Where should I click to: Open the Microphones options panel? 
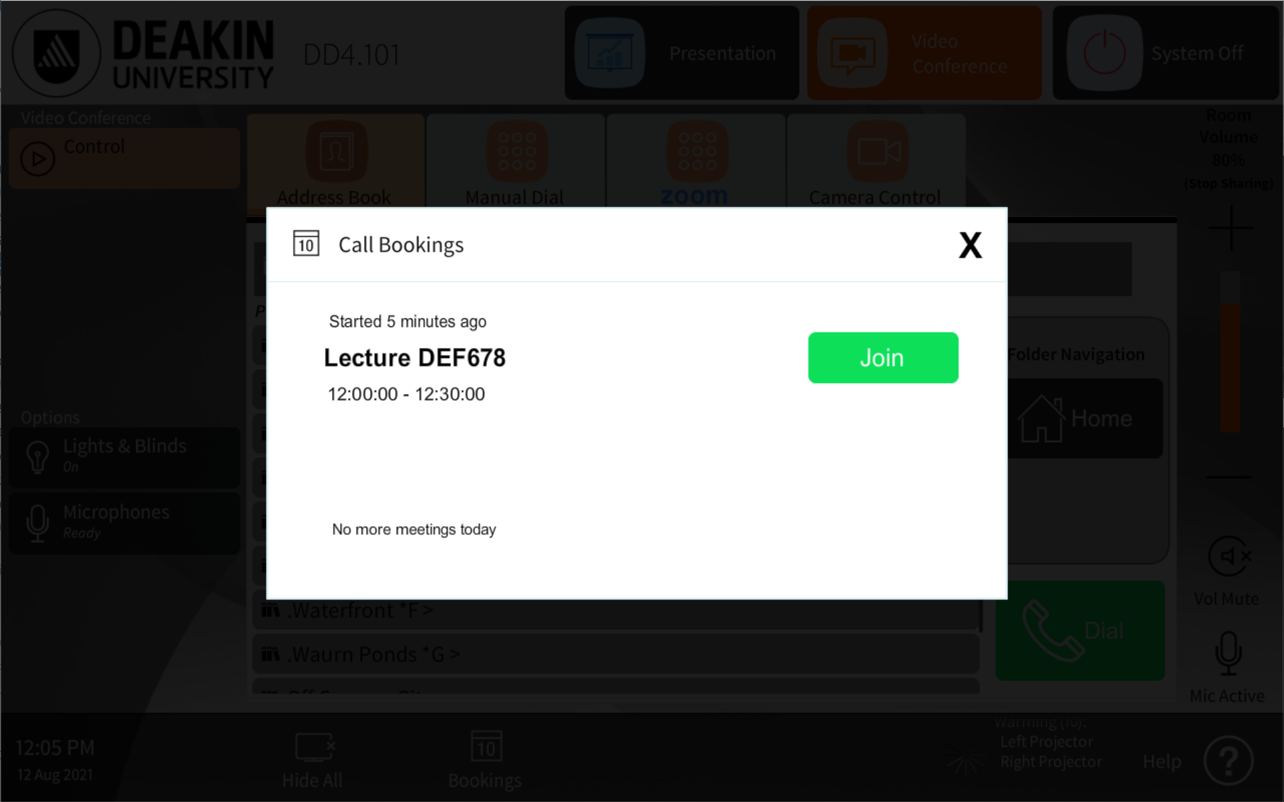tap(125, 524)
